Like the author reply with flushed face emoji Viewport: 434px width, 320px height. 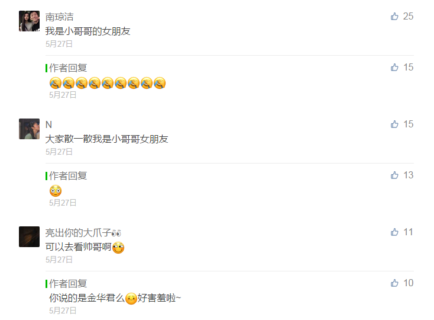pyautogui.click(x=394, y=175)
